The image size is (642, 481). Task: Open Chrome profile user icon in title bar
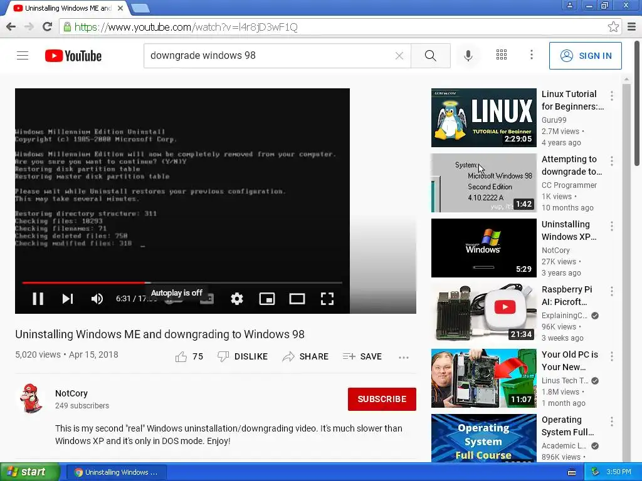point(569,5)
